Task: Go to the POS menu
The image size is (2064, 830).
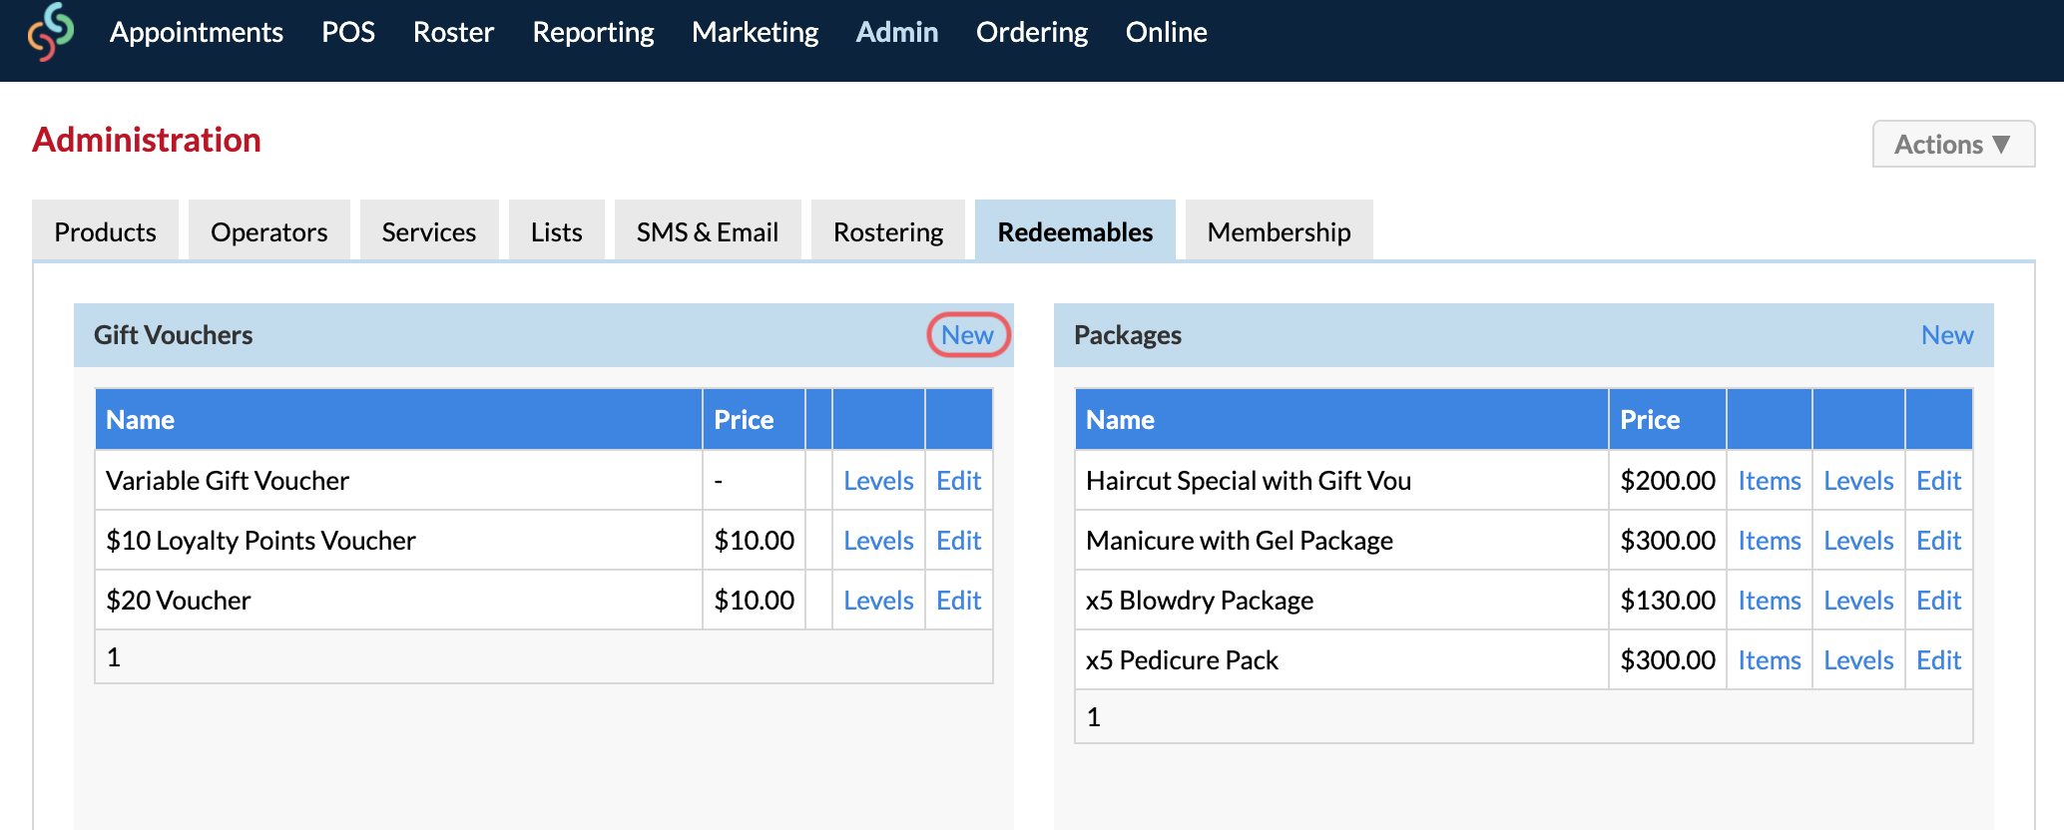Action: point(348,32)
